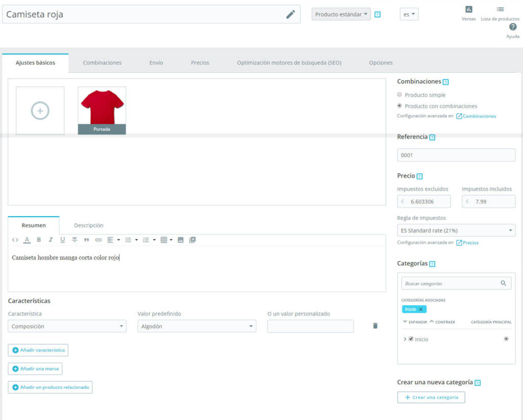Open ES Standard rate tax rule dropdown

(456, 230)
